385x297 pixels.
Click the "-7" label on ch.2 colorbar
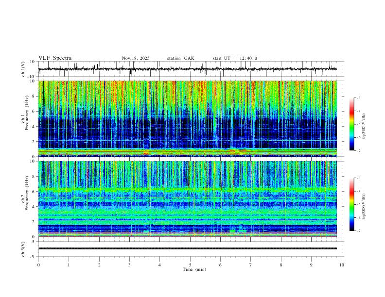(358, 231)
